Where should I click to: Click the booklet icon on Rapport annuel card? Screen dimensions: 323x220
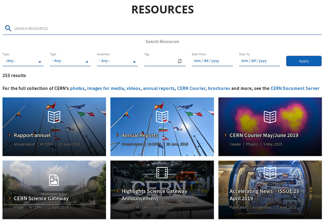coord(54,116)
